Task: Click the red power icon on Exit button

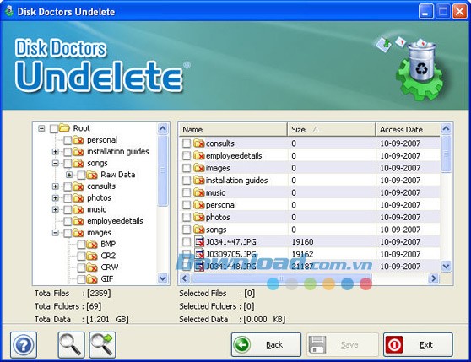Action: pyautogui.click(x=394, y=344)
